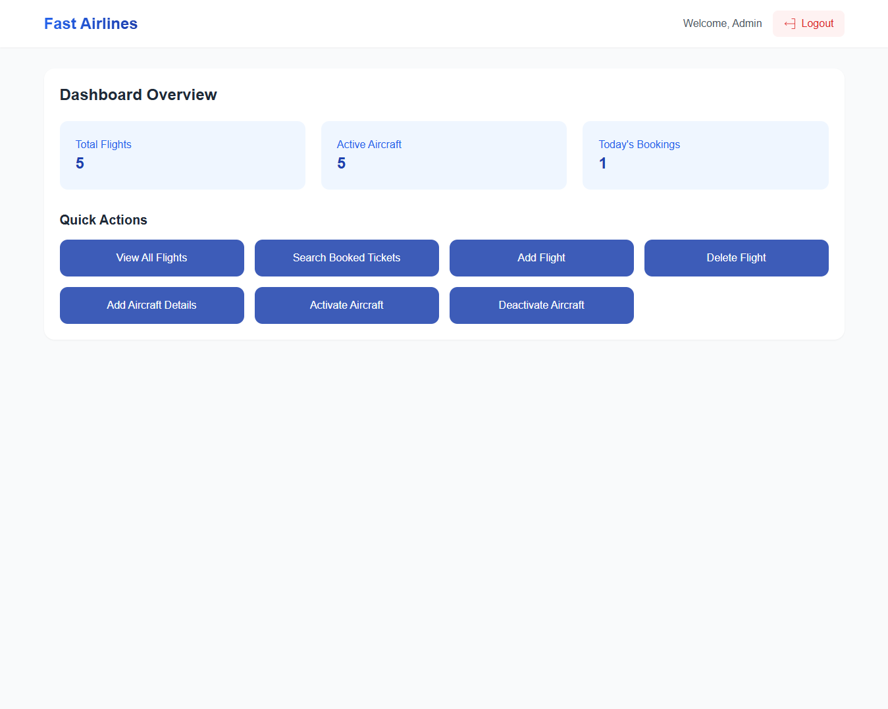Click the number under Active Aircraft

[x=341, y=163]
